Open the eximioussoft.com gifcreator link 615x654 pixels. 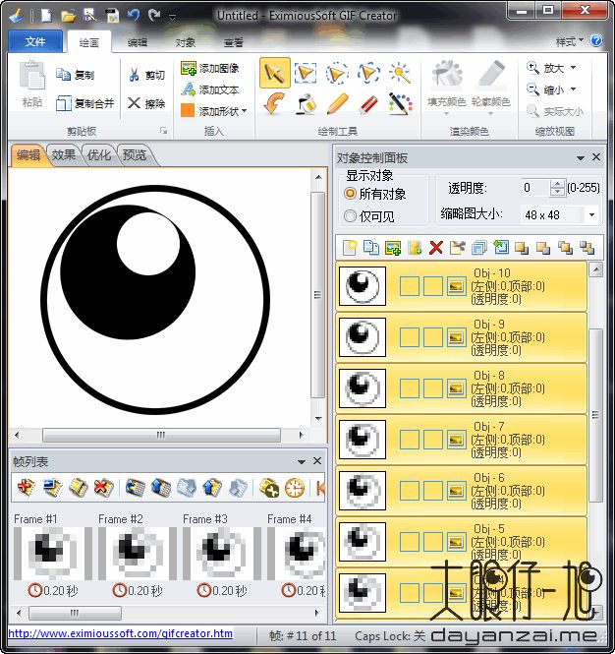121,633
